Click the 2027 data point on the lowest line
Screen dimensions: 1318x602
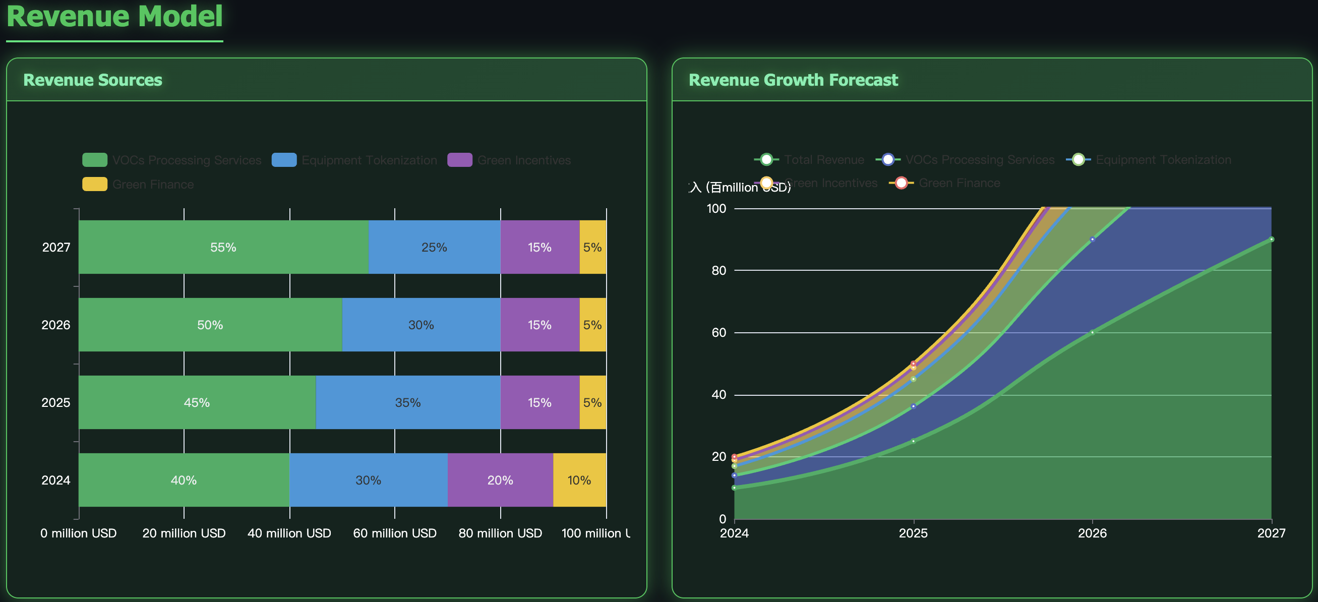tap(1271, 239)
